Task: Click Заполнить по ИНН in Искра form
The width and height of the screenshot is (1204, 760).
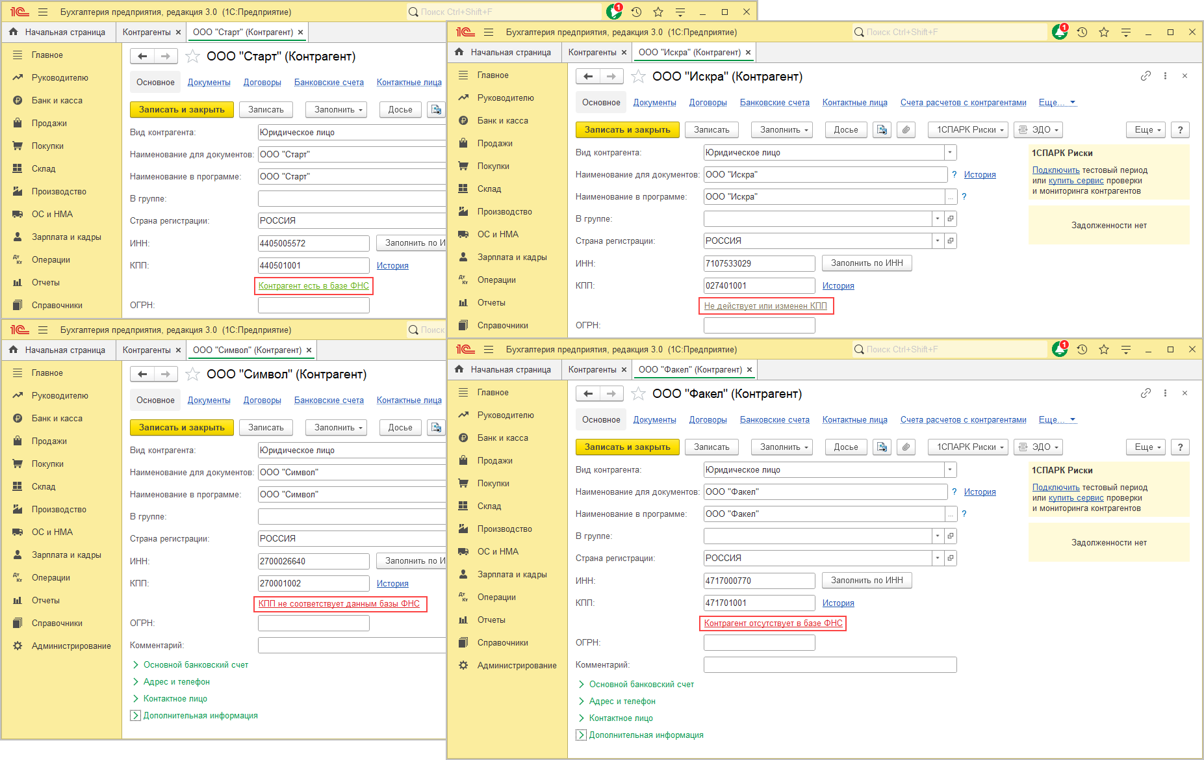Action: [x=867, y=263]
